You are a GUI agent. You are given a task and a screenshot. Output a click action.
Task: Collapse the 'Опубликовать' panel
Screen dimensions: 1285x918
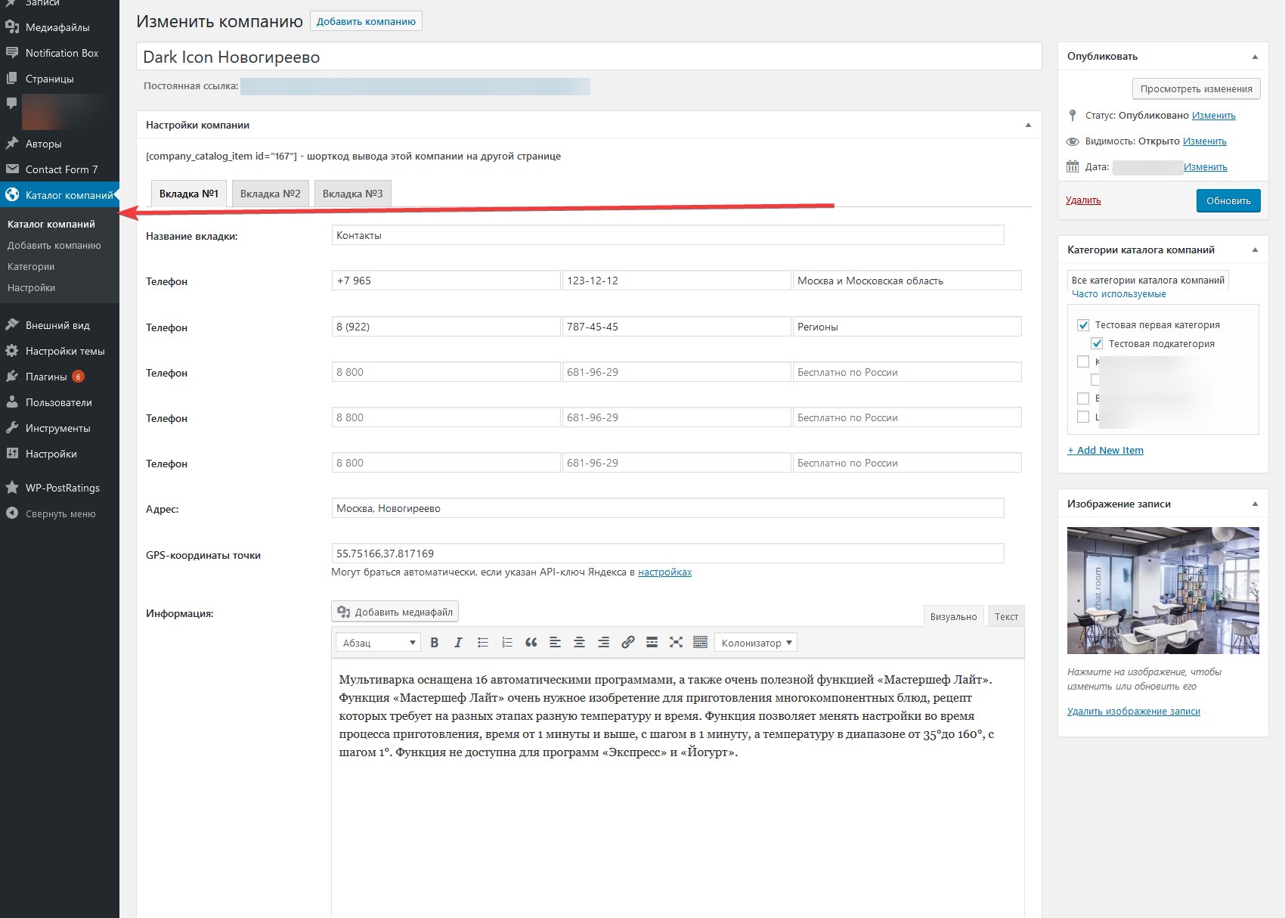coord(1255,57)
